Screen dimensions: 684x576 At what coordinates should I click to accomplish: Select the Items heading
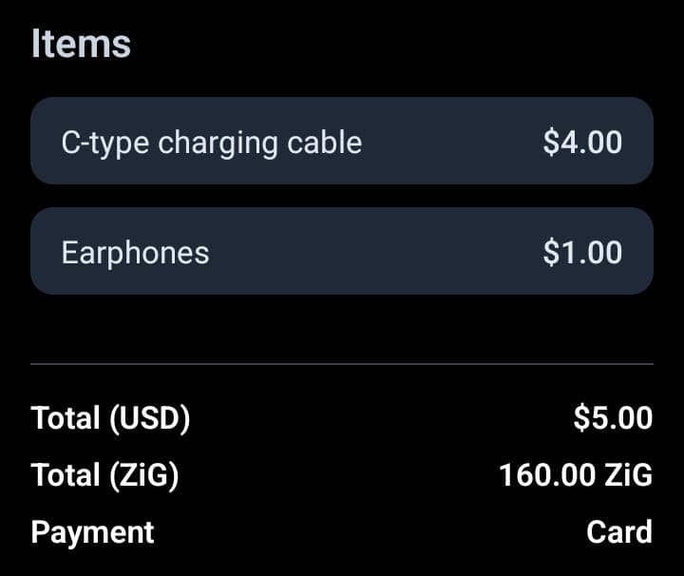(81, 43)
